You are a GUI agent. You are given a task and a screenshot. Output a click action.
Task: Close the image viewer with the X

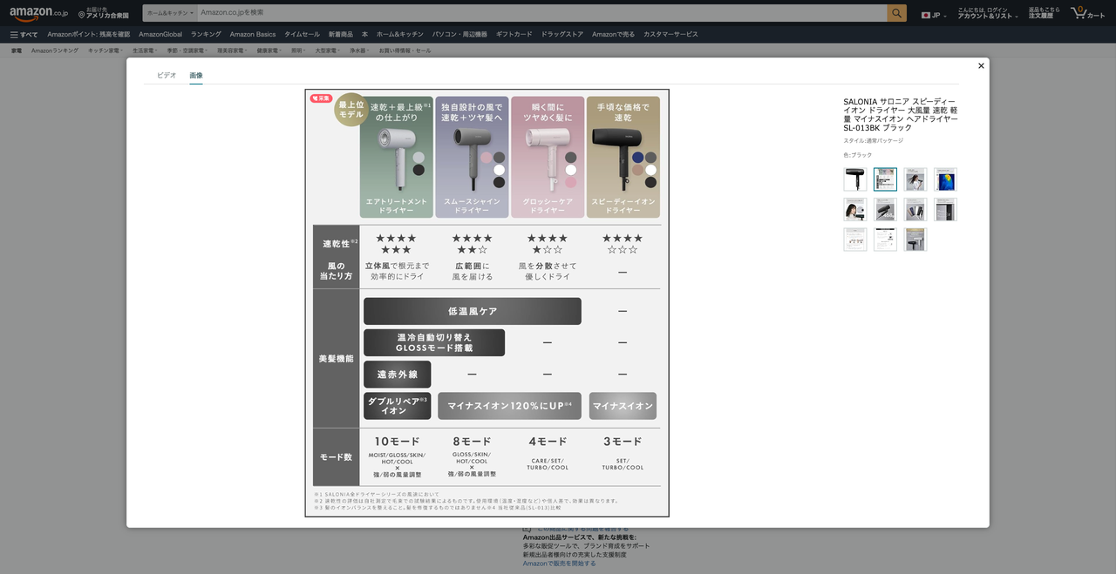coord(980,65)
